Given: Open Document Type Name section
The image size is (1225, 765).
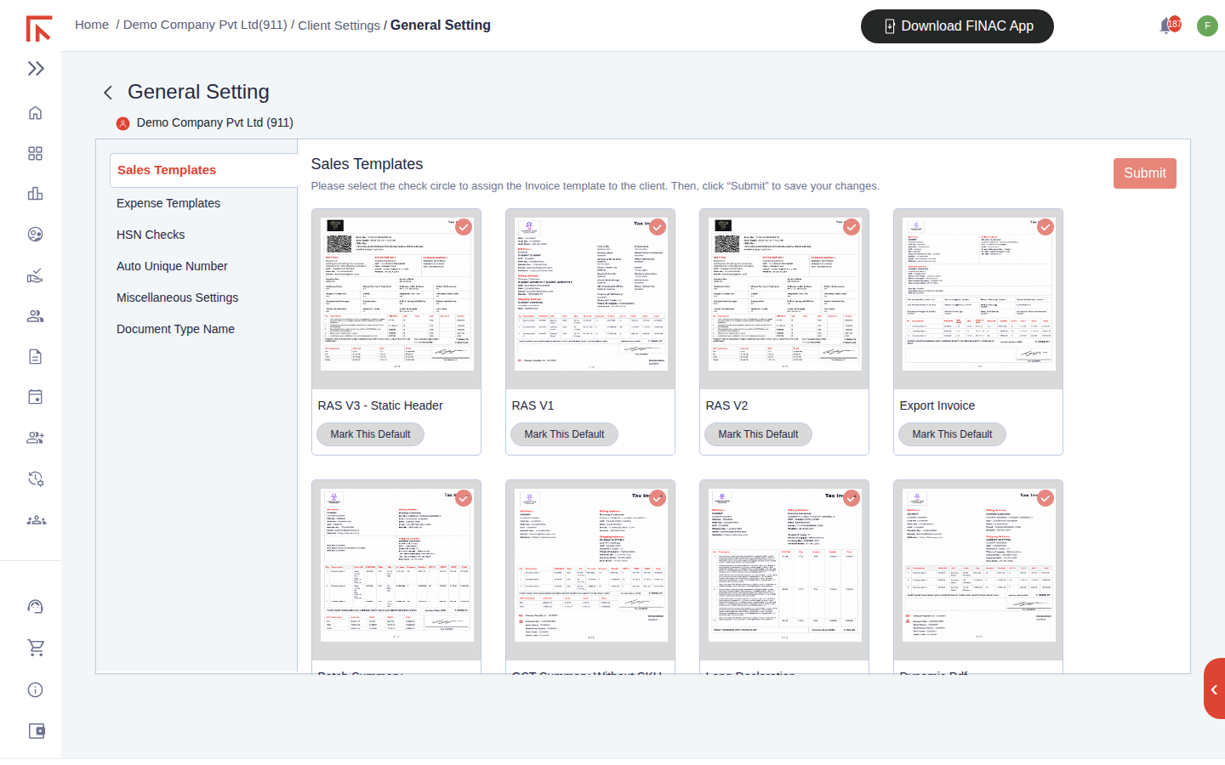Looking at the screenshot, I should [x=175, y=329].
